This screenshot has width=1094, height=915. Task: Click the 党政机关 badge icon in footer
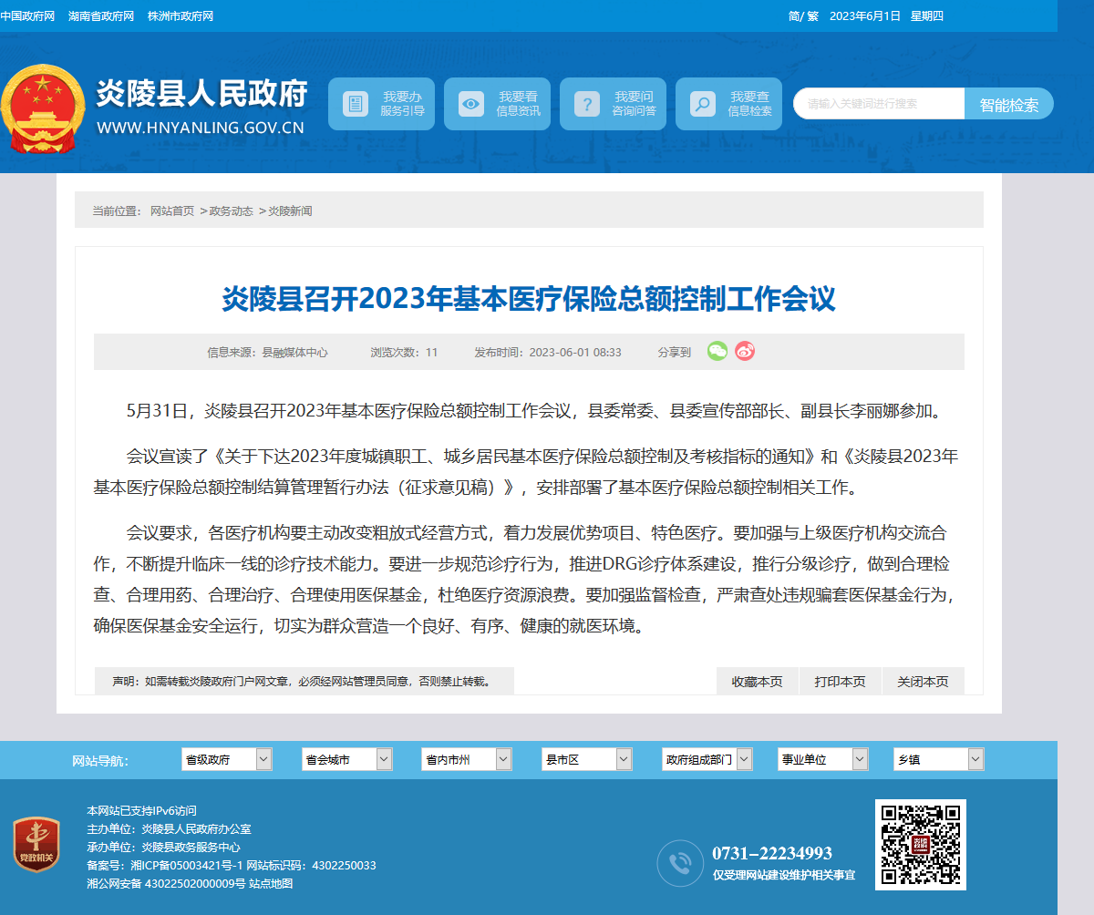coord(36,845)
